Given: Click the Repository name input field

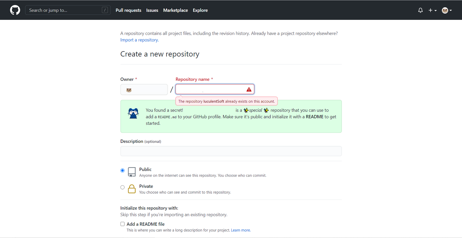Looking at the screenshot, I should click(x=215, y=89).
